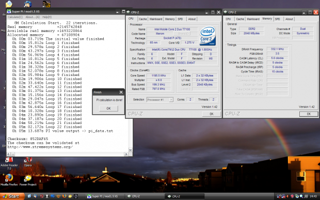The width and height of the screenshot is (320, 200).
Task: Select the Mainboard tab in the right CPU-Z window
Action: pyautogui.click(x=253, y=19)
